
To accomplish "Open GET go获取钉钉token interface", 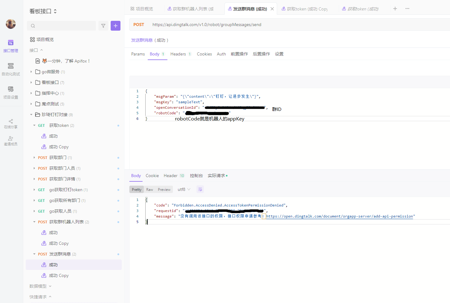I will [63, 190].
